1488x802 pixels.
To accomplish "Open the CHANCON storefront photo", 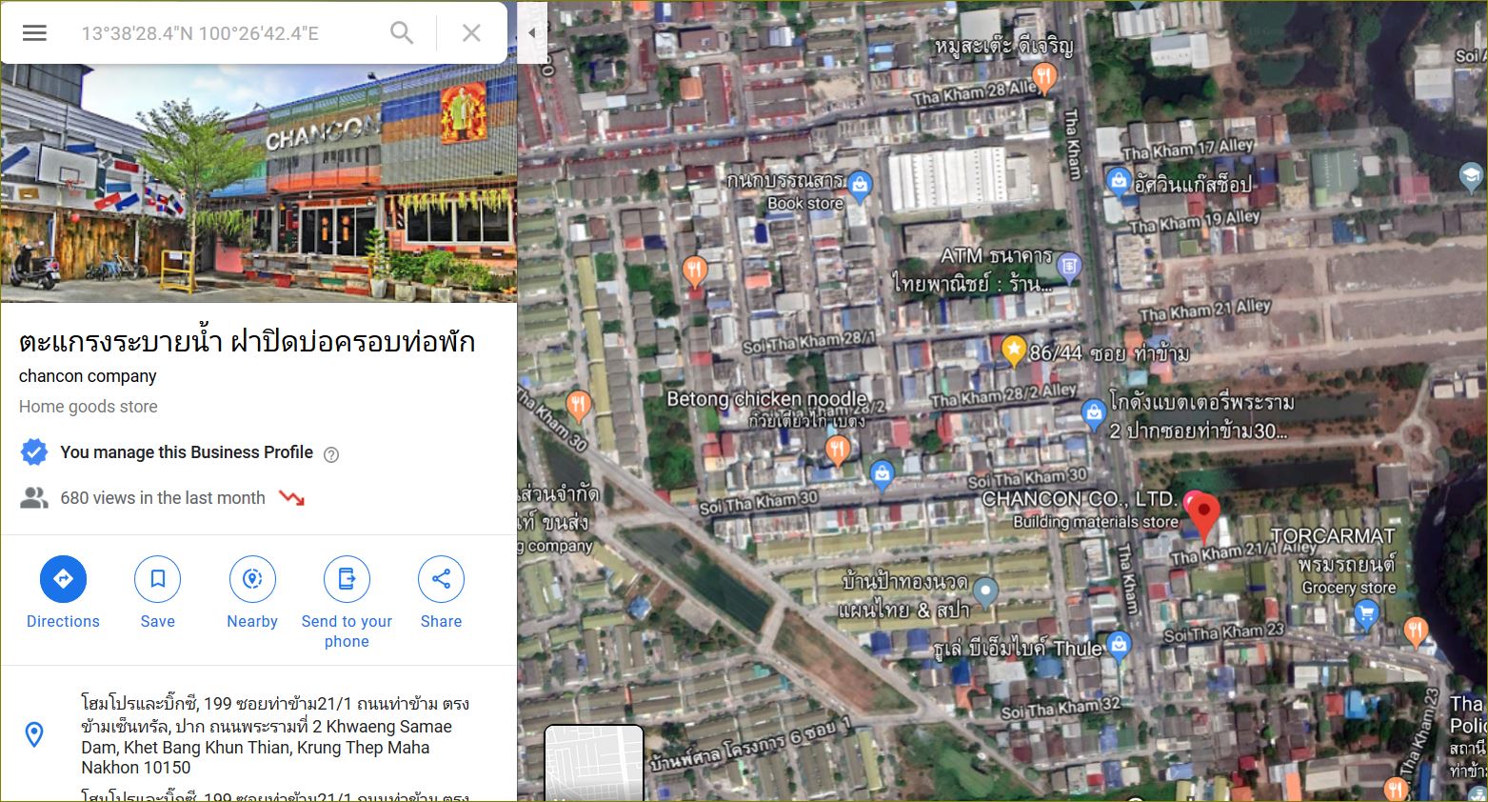I will click(259, 183).
